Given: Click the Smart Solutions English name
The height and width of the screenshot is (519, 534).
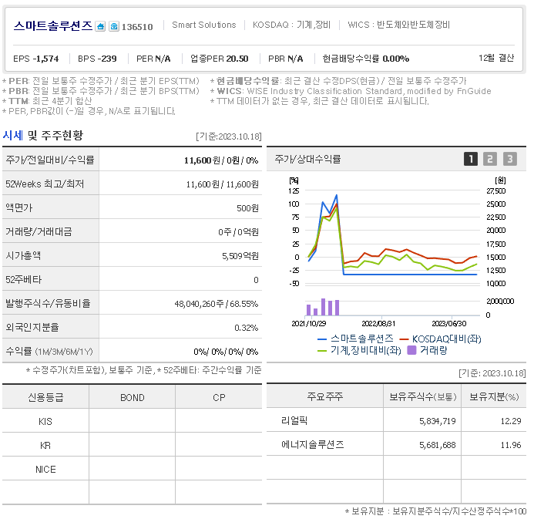Looking at the screenshot, I should pos(204,25).
